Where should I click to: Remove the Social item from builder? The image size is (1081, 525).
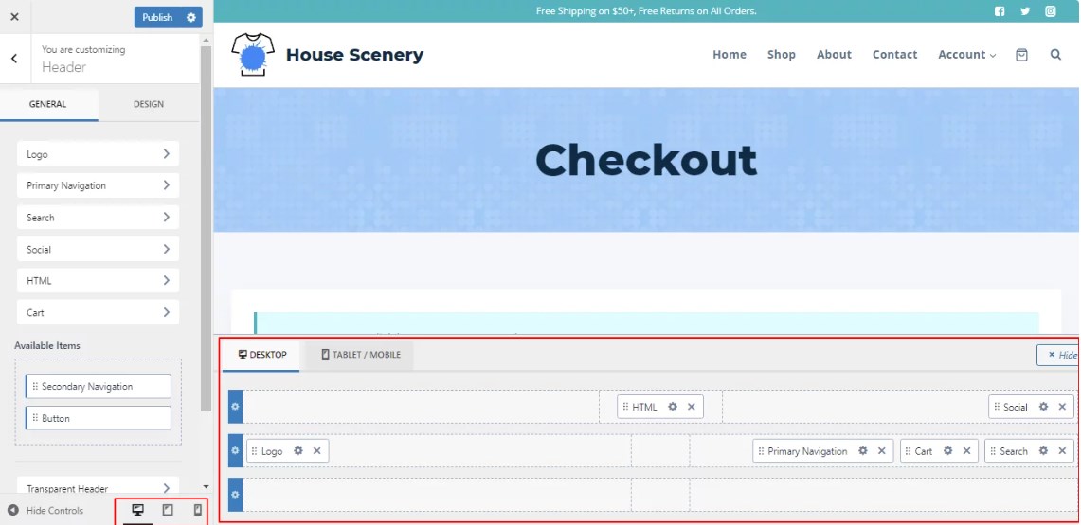tap(1062, 407)
